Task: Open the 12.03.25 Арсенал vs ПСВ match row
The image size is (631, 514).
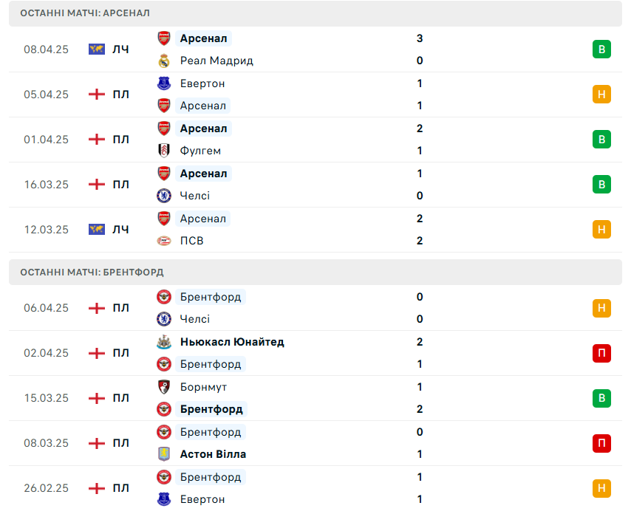Action: click(315, 230)
